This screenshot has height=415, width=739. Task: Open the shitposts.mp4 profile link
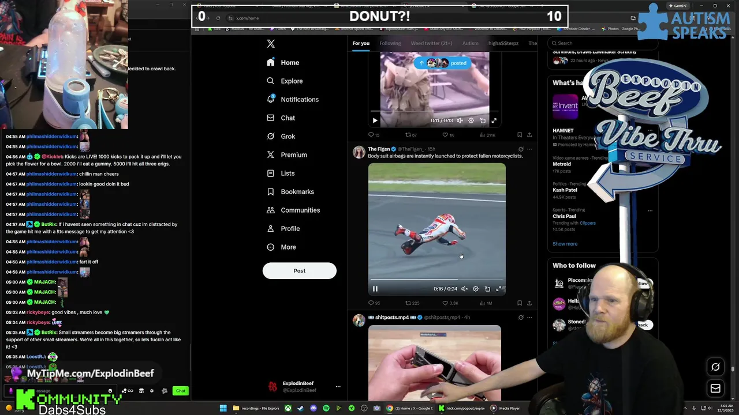pyautogui.click(x=392, y=318)
